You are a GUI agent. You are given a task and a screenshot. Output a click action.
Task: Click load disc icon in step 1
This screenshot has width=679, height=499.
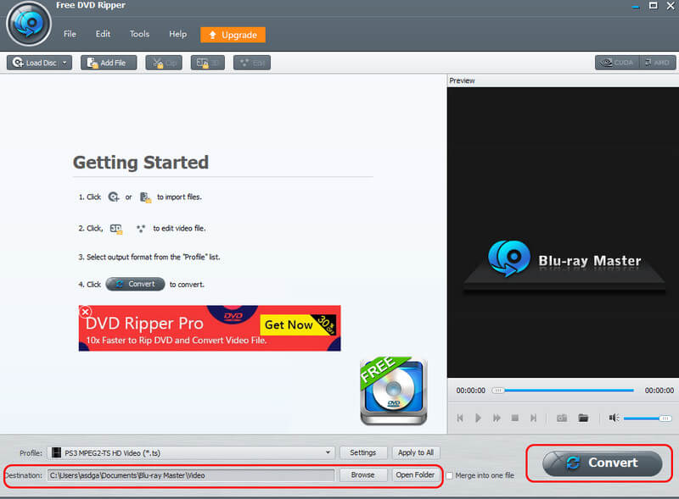point(114,197)
